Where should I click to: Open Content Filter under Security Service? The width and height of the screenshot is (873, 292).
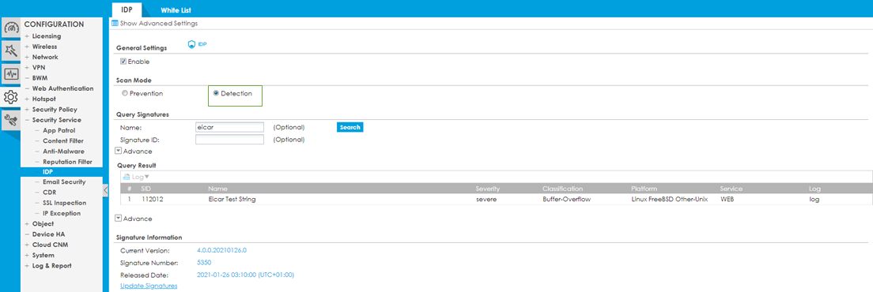coord(63,141)
